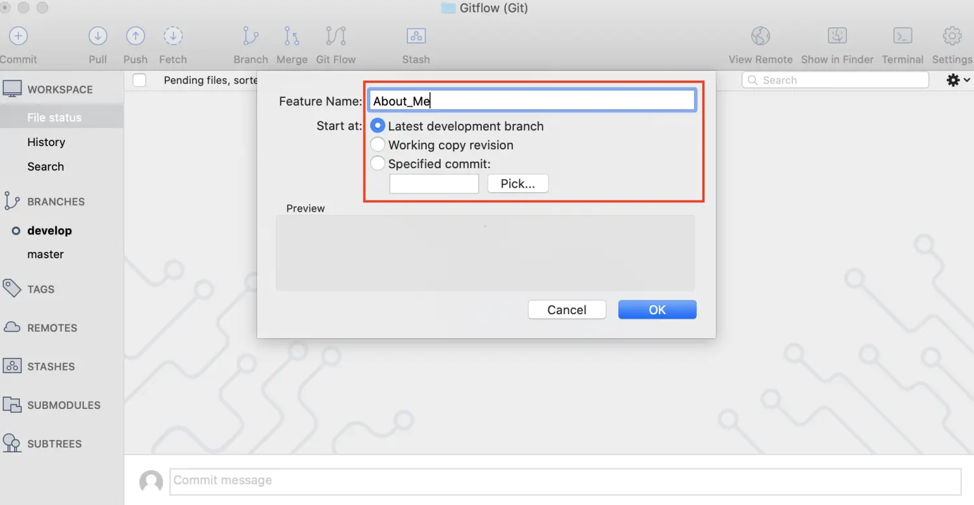Click the TAGS section header label
The height and width of the screenshot is (505, 974).
41,289
